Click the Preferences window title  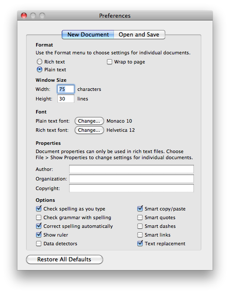click(x=115, y=16)
